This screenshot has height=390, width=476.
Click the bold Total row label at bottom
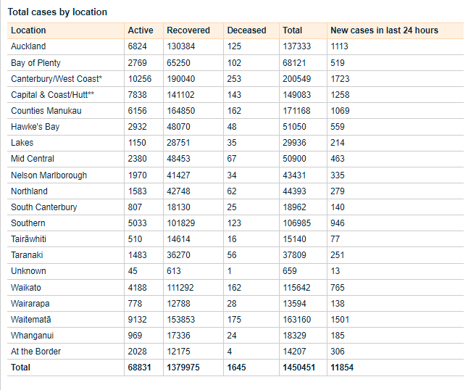21,368
